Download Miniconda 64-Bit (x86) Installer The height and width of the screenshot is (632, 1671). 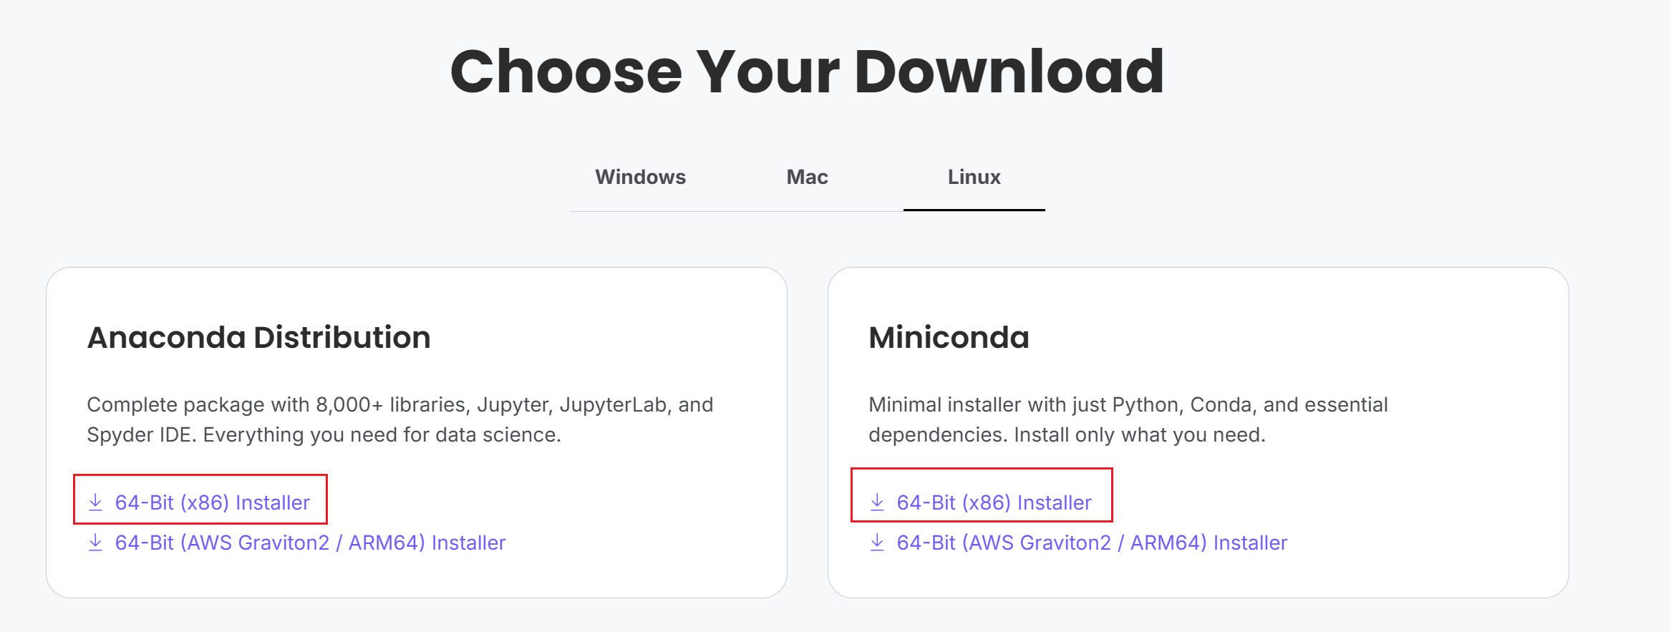994,502
